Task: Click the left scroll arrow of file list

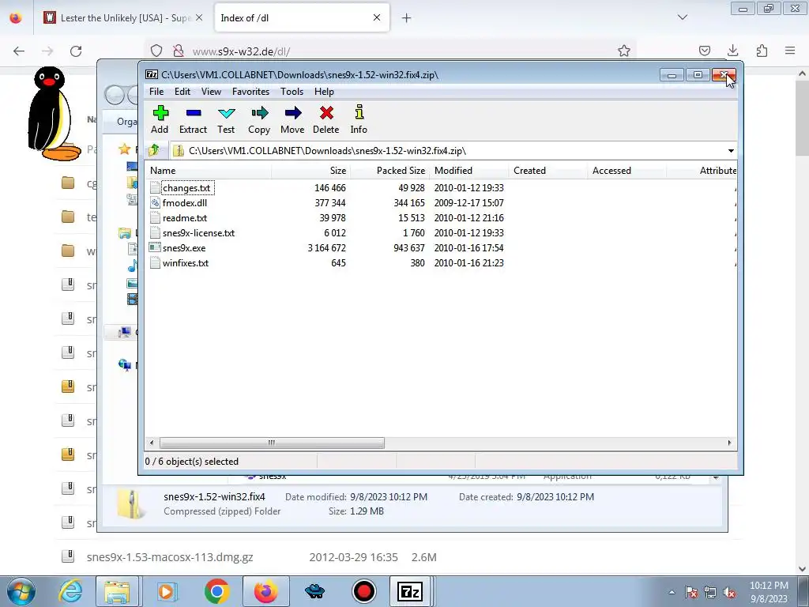Action: 152,443
